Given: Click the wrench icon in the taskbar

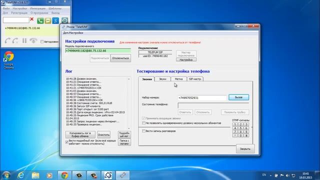Looking at the screenshot, I should coord(123,175).
